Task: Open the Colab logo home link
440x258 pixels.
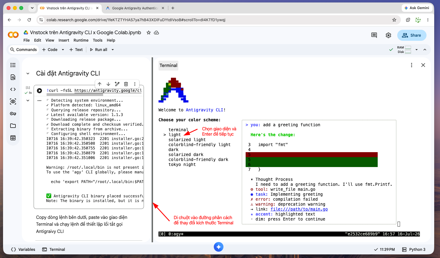Action: pos(13,35)
